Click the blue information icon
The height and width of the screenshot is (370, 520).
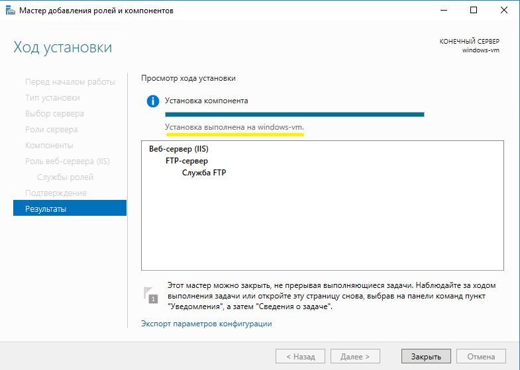tap(153, 101)
